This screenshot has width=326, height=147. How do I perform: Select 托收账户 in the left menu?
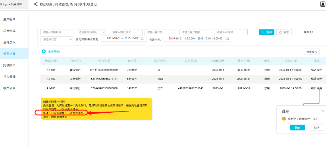[x=9, y=65]
